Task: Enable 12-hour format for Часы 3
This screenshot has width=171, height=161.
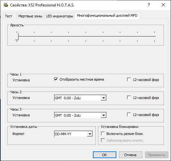Action: click(129, 115)
